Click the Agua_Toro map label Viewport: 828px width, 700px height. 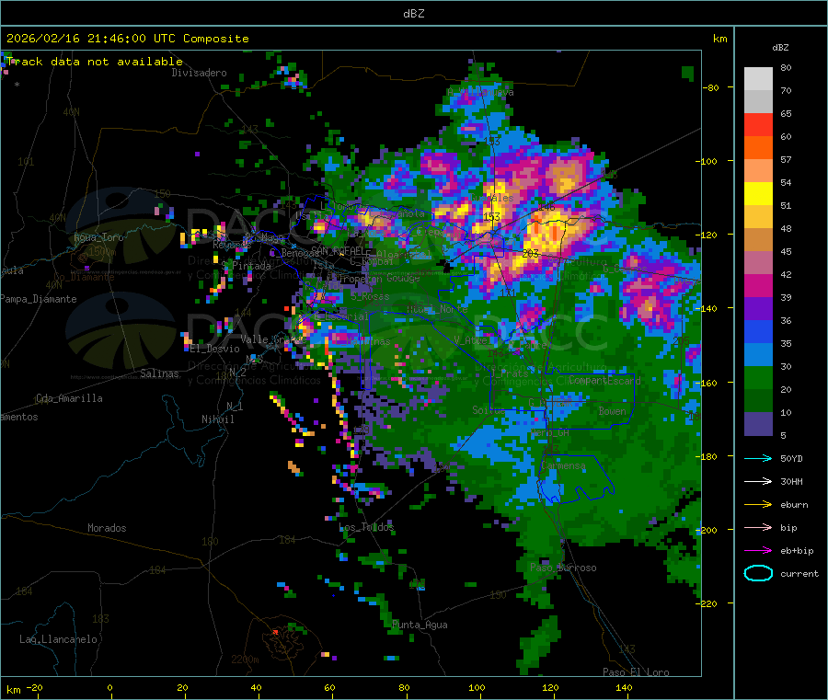(98, 237)
